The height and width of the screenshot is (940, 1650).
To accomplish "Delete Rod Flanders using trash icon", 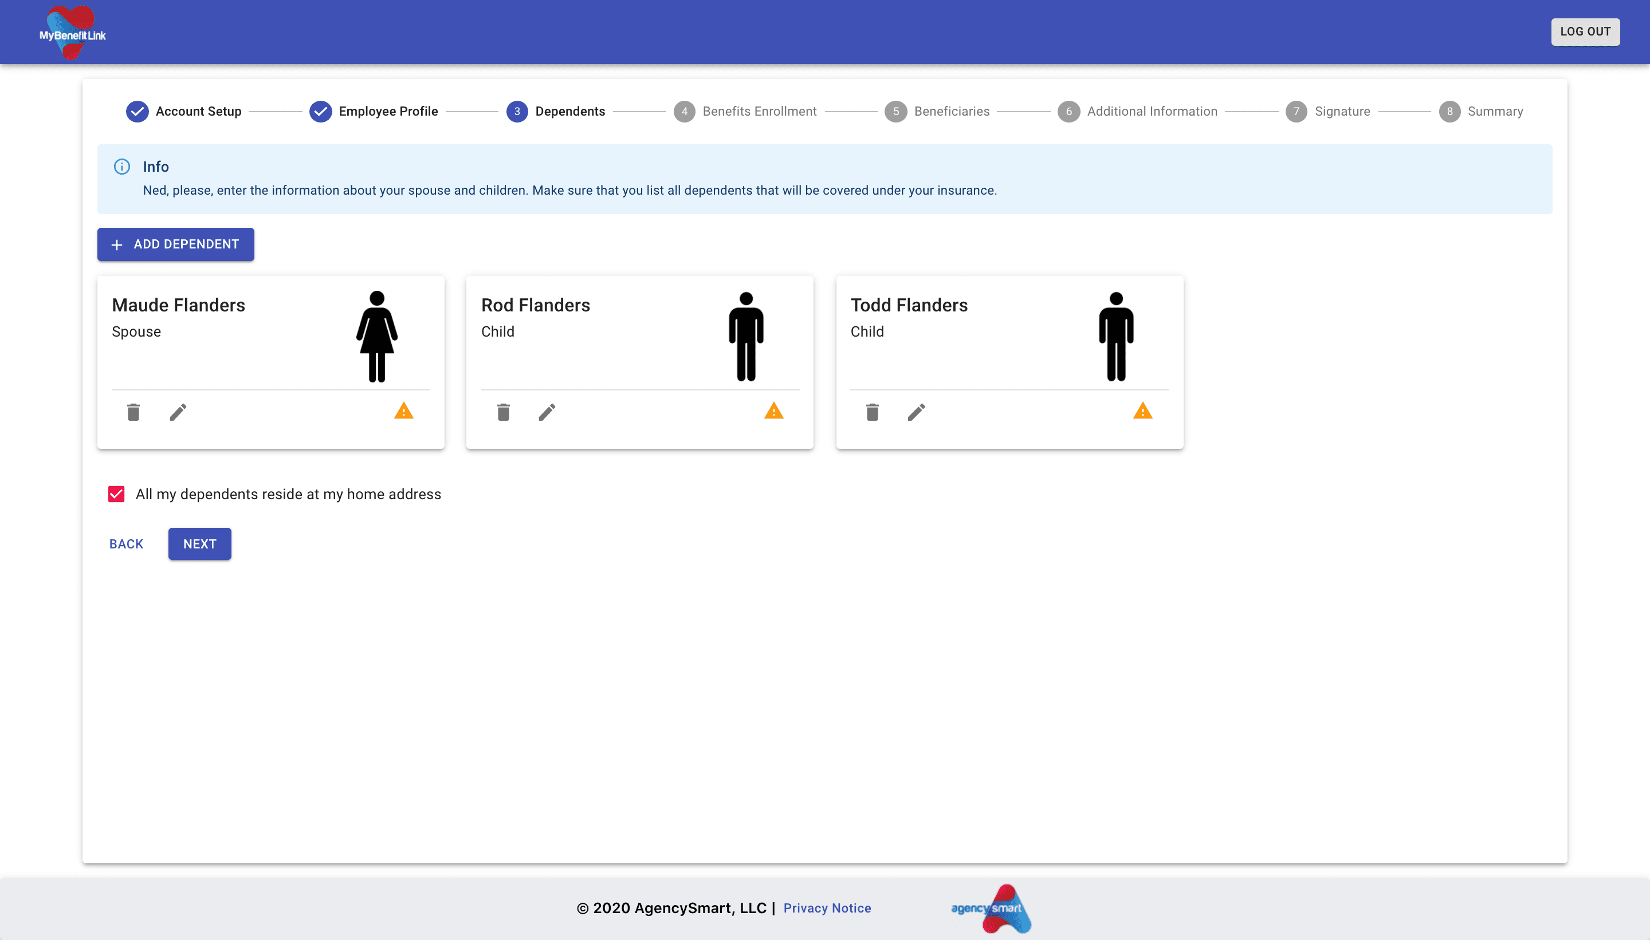I will pos(503,412).
